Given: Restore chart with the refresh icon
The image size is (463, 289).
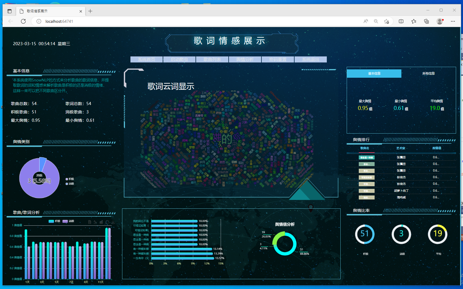Looking at the screenshot, I should (x=107, y=222).
